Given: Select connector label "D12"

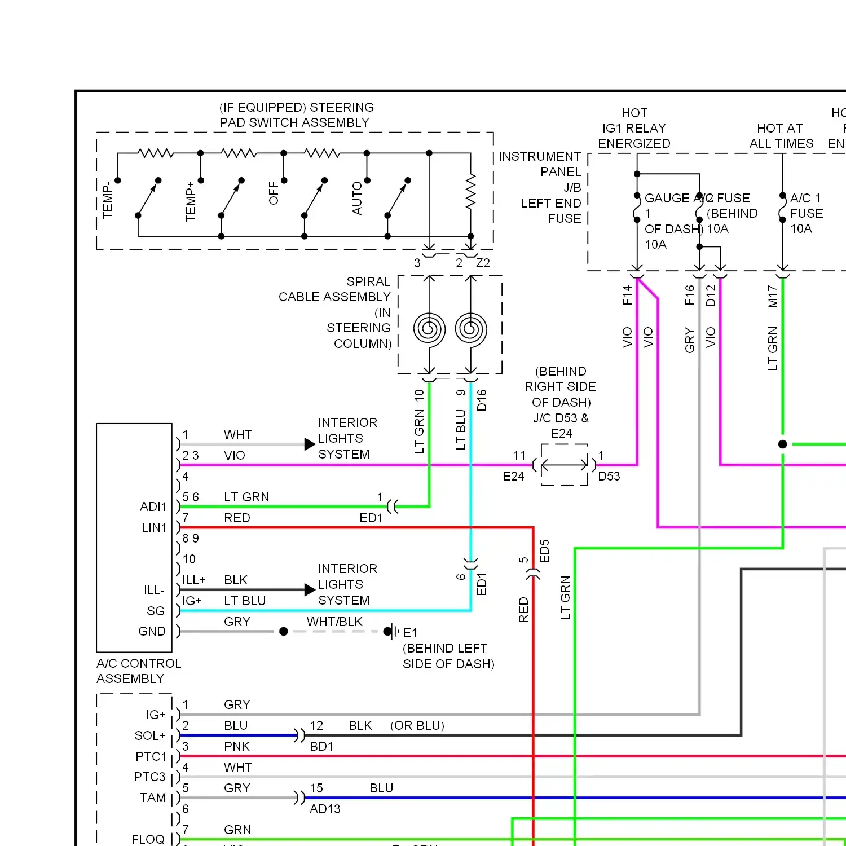Looking at the screenshot, I should coord(711,296).
